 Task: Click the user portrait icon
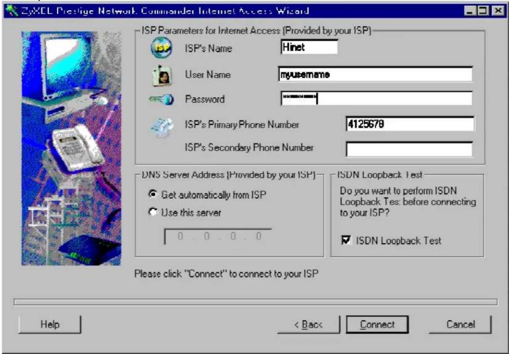[162, 75]
